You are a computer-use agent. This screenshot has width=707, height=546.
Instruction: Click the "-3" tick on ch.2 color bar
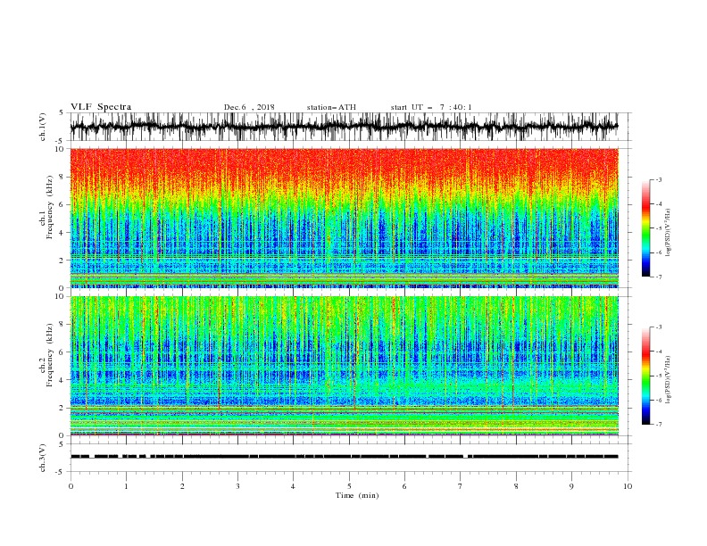click(x=658, y=327)
